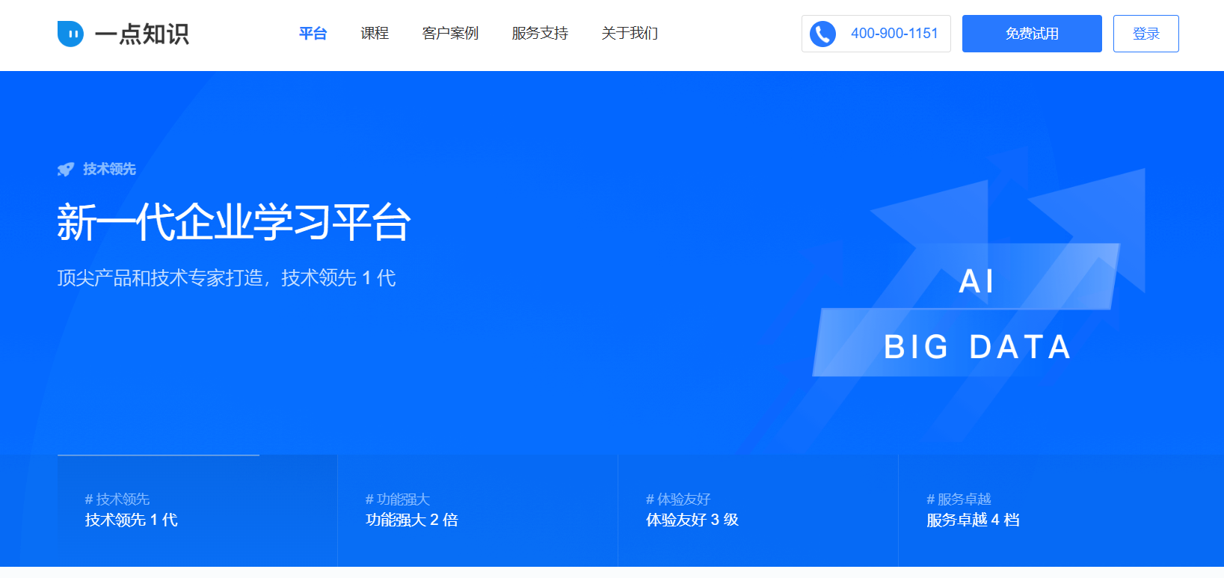Image resolution: width=1224 pixels, height=578 pixels.
Task: Select the 平台 navigation item
Action: (313, 34)
